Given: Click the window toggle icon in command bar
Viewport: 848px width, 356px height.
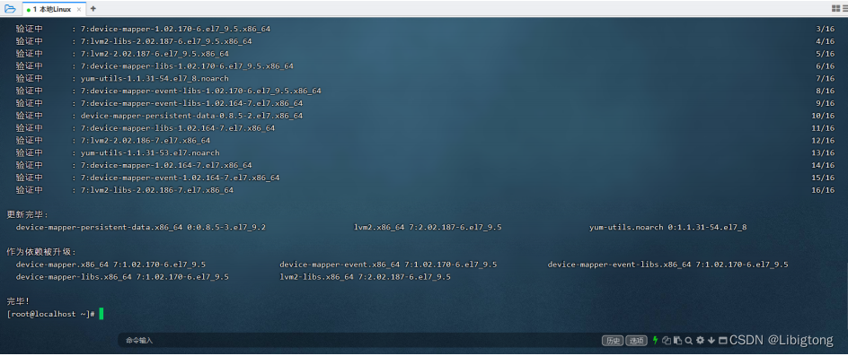Looking at the screenshot, I should [x=722, y=341].
